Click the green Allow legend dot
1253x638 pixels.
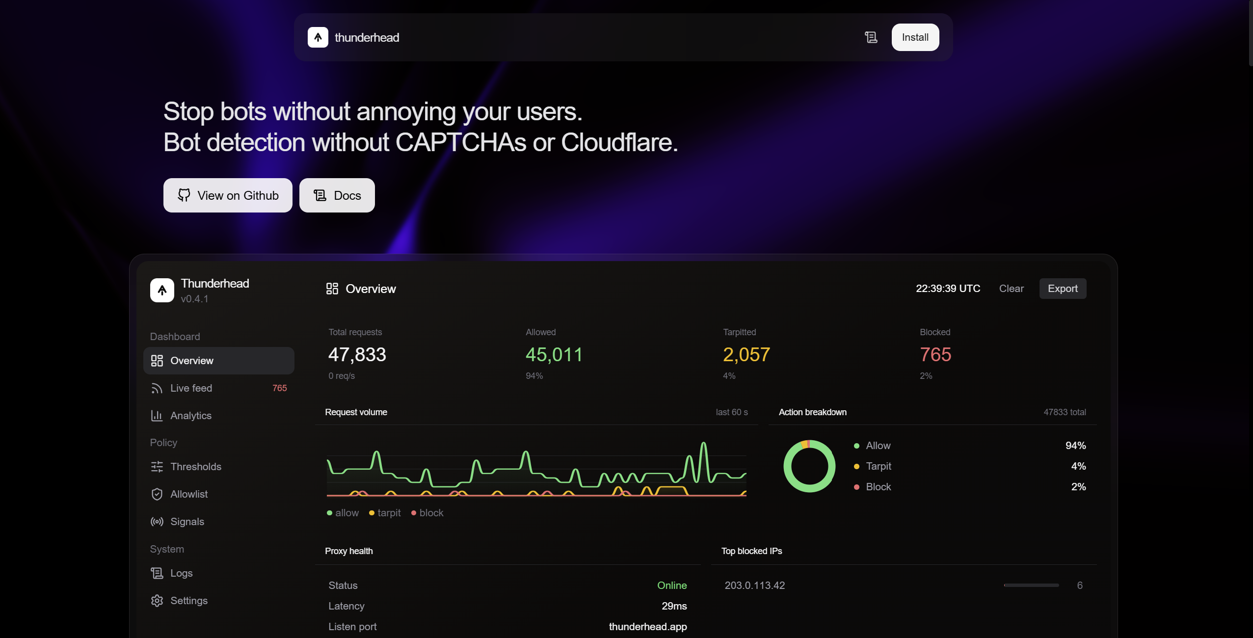tap(856, 446)
